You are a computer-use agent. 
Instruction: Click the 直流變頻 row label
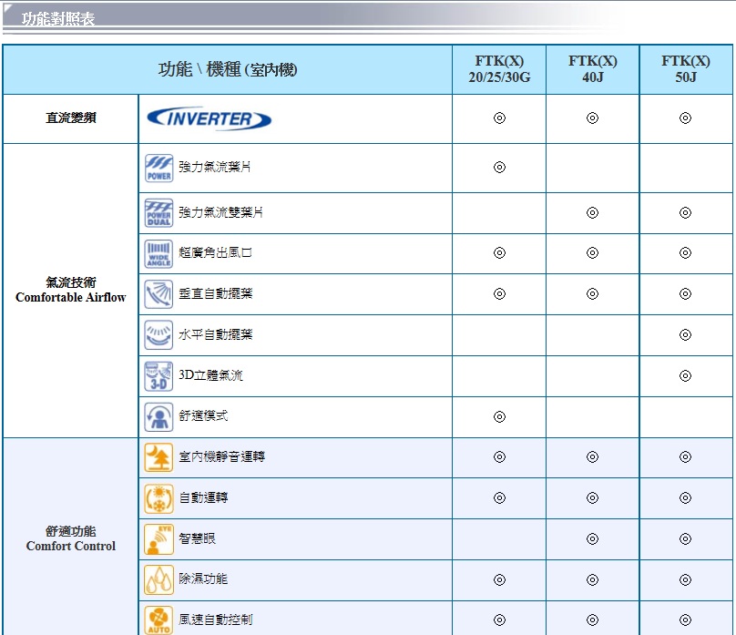coord(71,119)
